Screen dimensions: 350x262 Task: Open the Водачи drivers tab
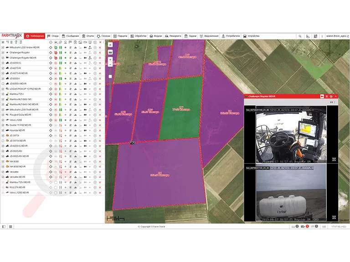(x=155, y=36)
